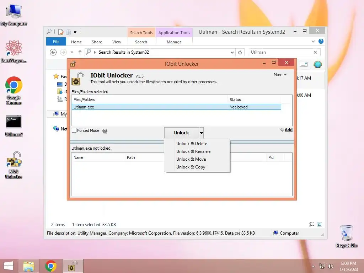
Task: Click the Files/Folders column header
Action: coord(150,100)
